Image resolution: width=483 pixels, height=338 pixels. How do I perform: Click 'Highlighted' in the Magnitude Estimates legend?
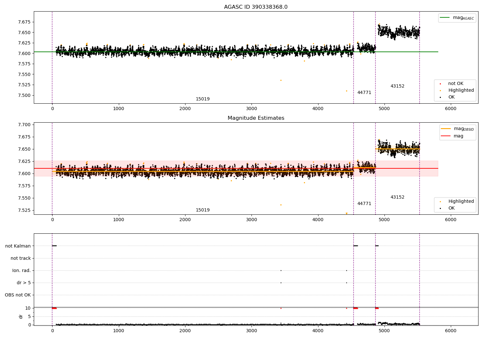pos(461,202)
